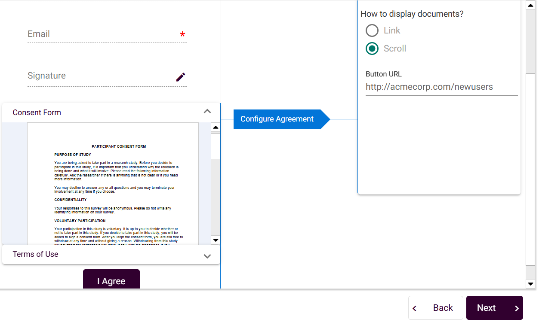Click the left chevron on Back button
This screenshot has height=322, width=539.
[x=415, y=308]
